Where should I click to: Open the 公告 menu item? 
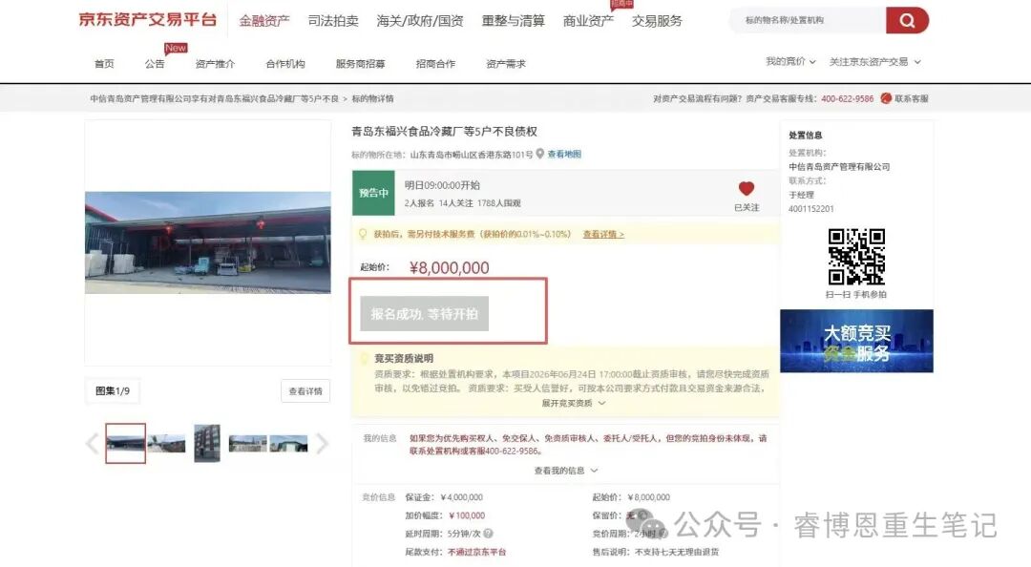point(155,64)
